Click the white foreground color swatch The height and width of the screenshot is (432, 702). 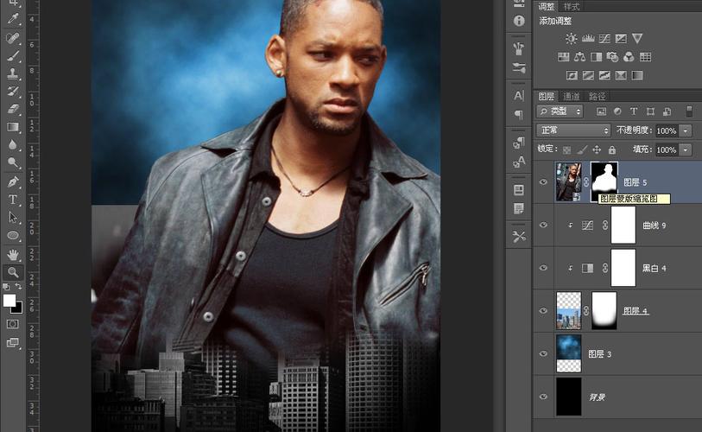click(x=9, y=301)
